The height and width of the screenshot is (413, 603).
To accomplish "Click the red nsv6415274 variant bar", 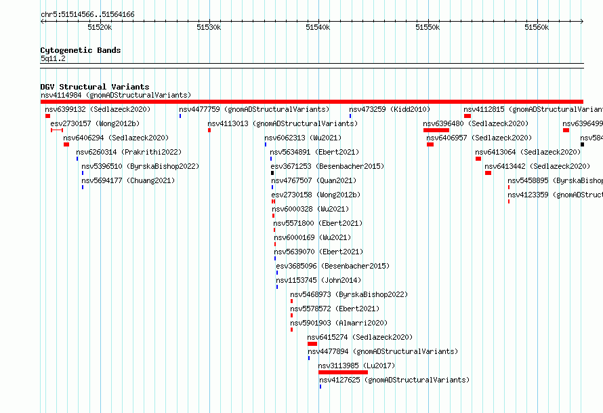I will pyautogui.click(x=312, y=344).
